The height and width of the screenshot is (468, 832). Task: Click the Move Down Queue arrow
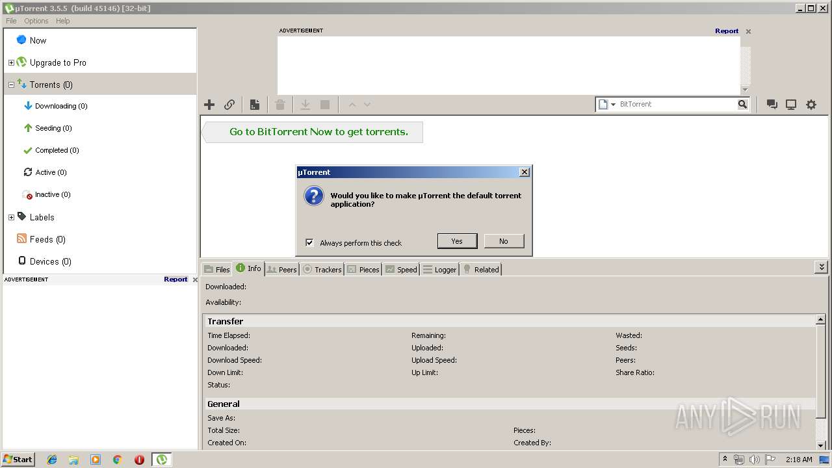point(367,105)
